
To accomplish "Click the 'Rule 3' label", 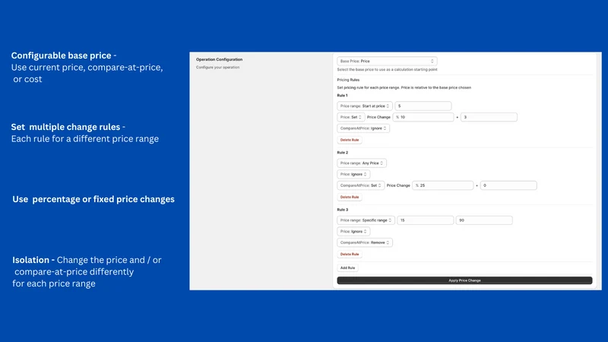I will 343,210.
